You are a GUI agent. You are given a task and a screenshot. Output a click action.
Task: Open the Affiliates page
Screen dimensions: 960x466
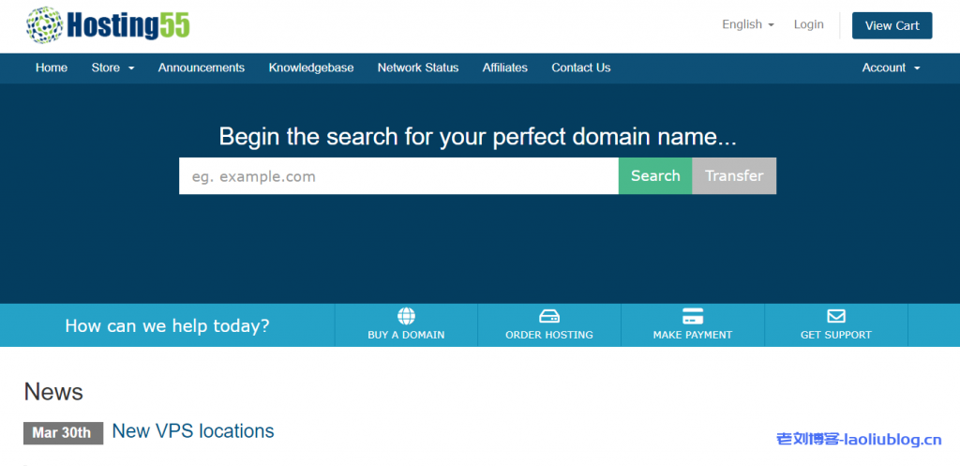pyautogui.click(x=504, y=68)
